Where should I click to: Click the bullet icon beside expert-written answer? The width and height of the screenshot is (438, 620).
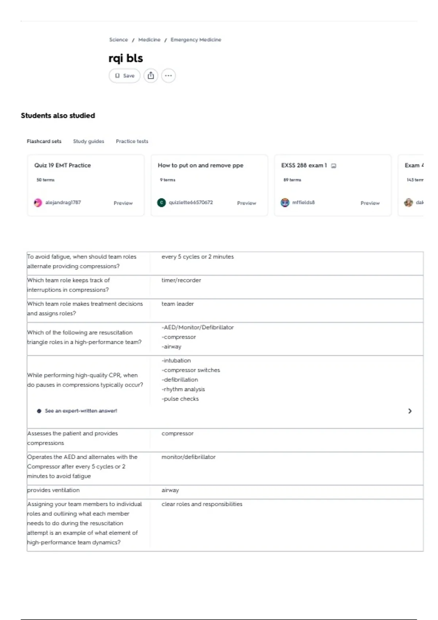pyautogui.click(x=39, y=411)
